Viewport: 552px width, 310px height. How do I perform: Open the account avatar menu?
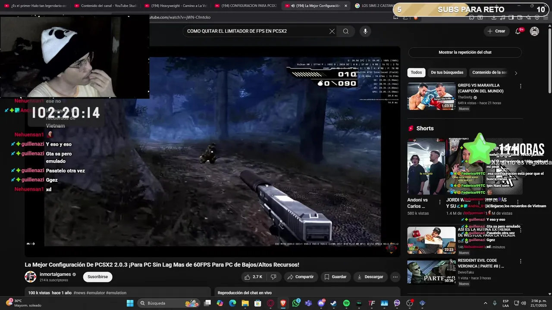coord(534,31)
